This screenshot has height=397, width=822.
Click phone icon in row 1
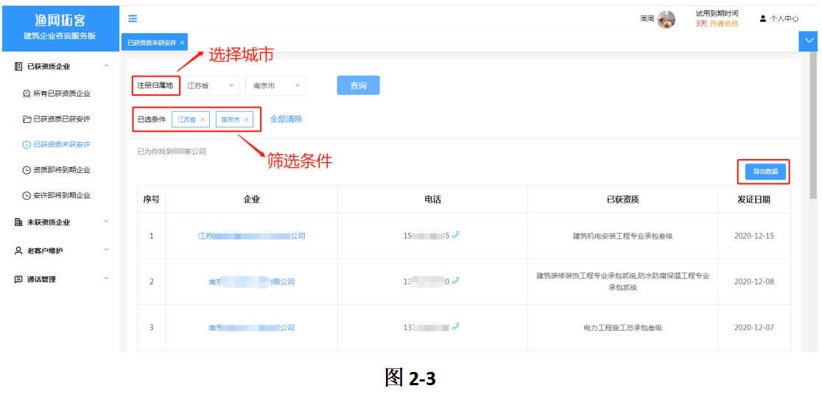click(x=455, y=235)
